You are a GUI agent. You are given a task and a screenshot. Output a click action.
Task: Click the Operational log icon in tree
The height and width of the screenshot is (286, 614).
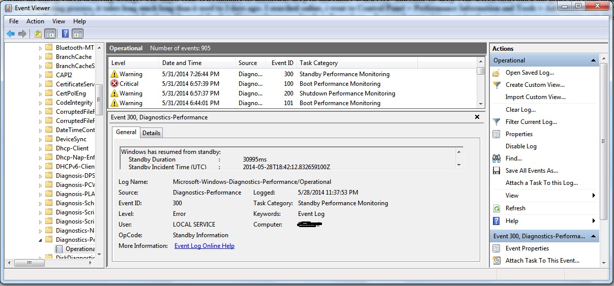click(60, 249)
